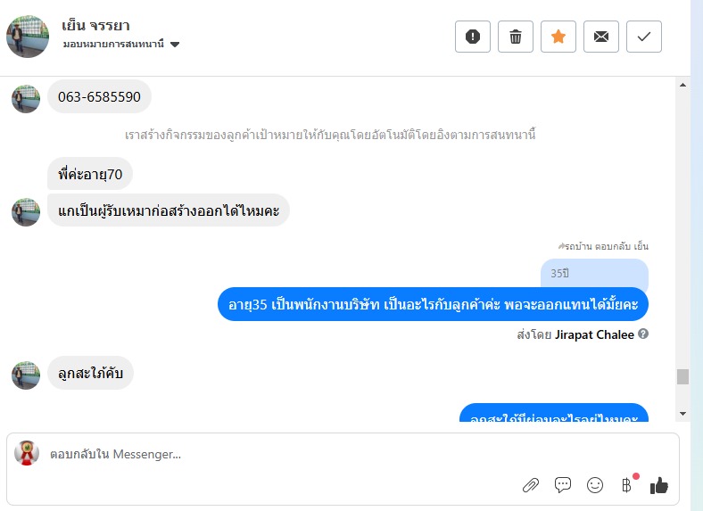Image resolution: width=703 pixels, height=511 pixels.
Task: Mark conversation done with checkmark button
Action: [644, 37]
